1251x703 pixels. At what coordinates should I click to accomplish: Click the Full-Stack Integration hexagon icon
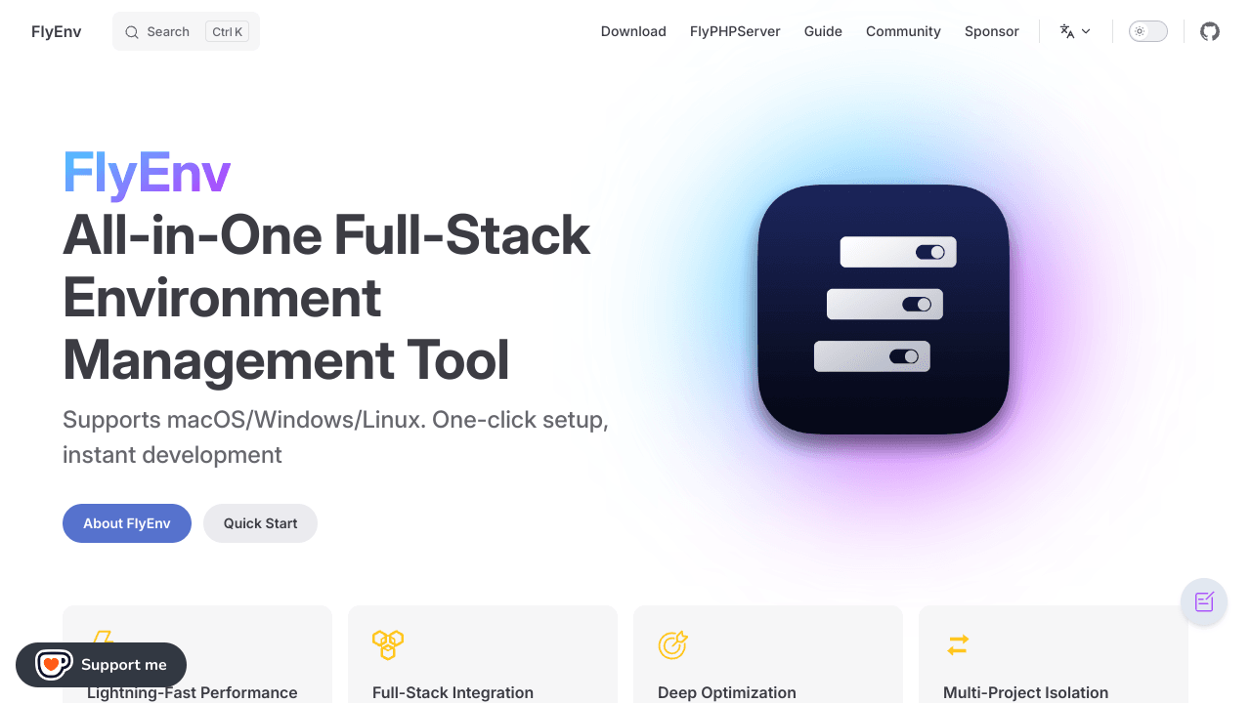pyautogui.click(x=388, y=644)
